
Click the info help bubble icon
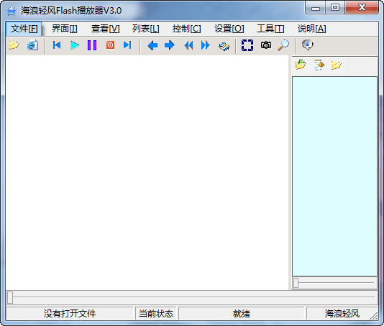(x=308, y=45)
